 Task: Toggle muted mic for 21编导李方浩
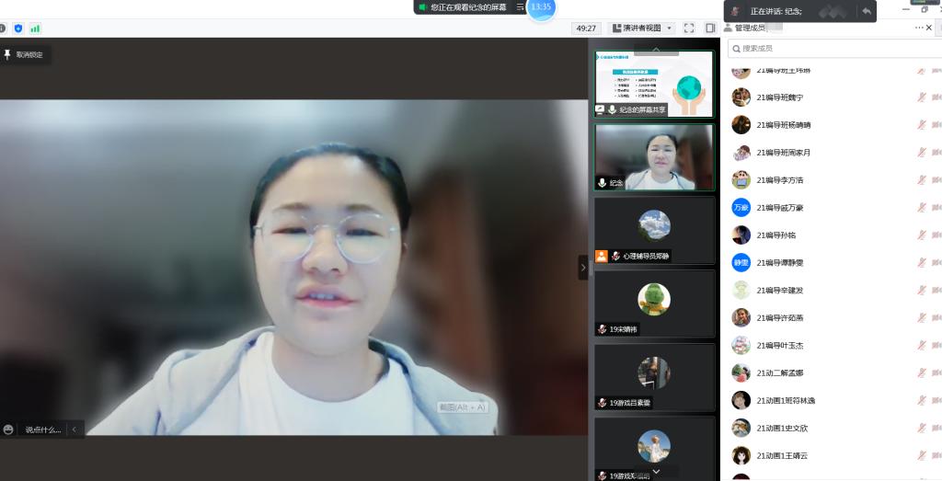coord(921,180)
